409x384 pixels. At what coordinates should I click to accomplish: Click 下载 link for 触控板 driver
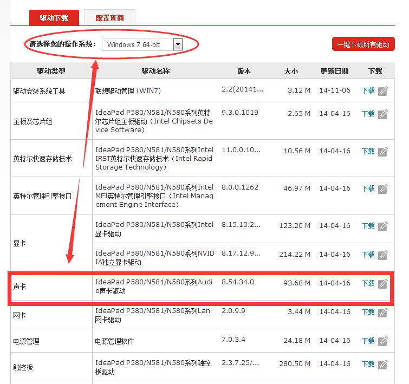pos(368,363)
